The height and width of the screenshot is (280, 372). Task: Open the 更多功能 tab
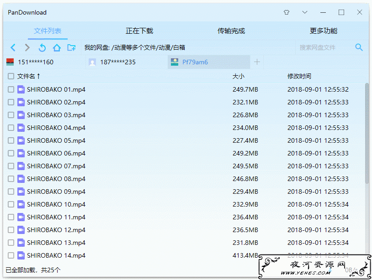tap(324, 31)
